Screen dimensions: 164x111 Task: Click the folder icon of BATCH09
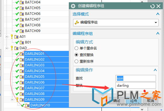(x=22, y=31)
